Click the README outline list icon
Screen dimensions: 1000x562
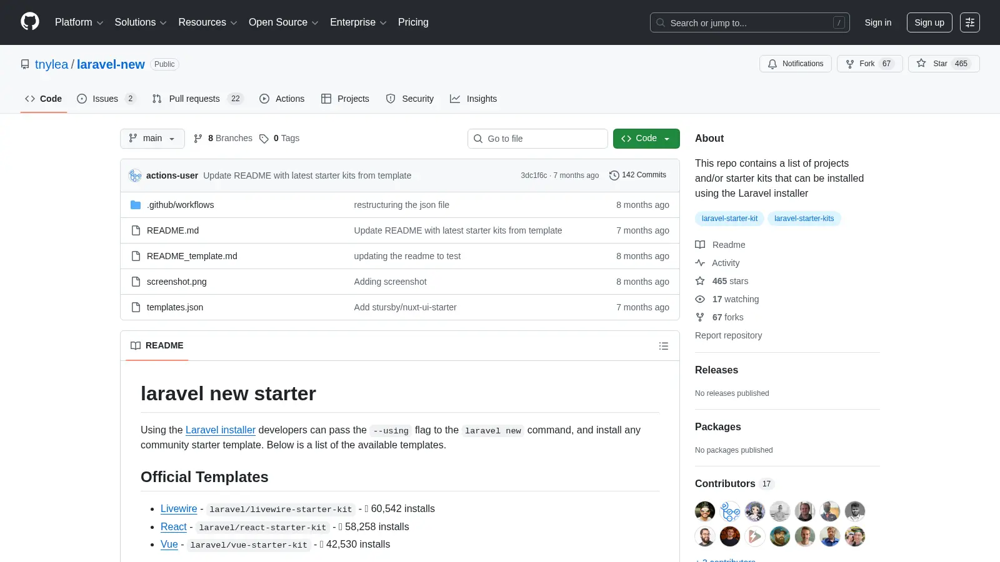pos(664,346)
